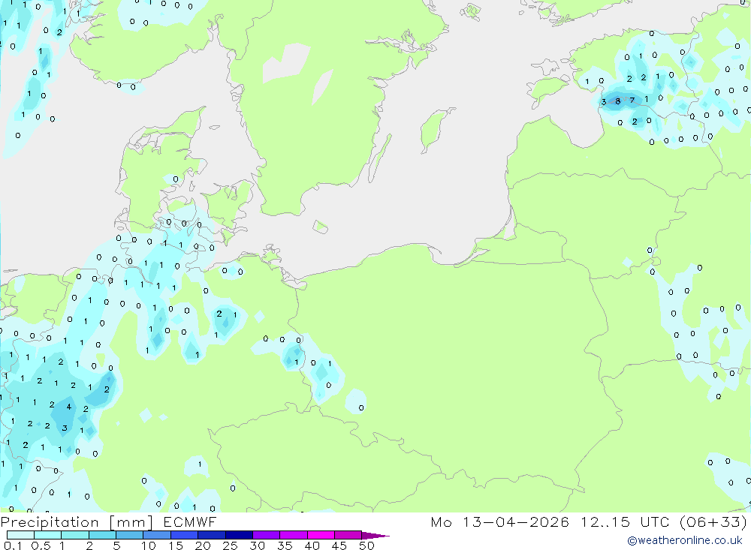Click the legend scale label '35'
The image size is (751, 550).
(285, 545)
